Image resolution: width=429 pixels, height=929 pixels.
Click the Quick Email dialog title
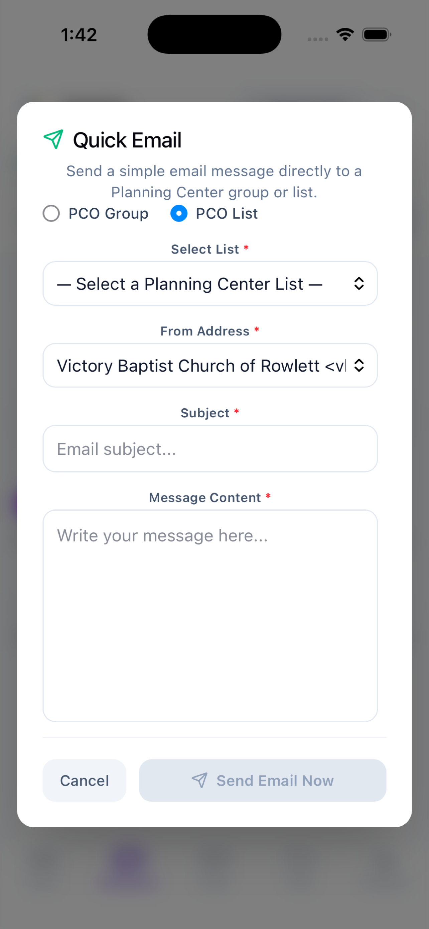tap(127, 140)
